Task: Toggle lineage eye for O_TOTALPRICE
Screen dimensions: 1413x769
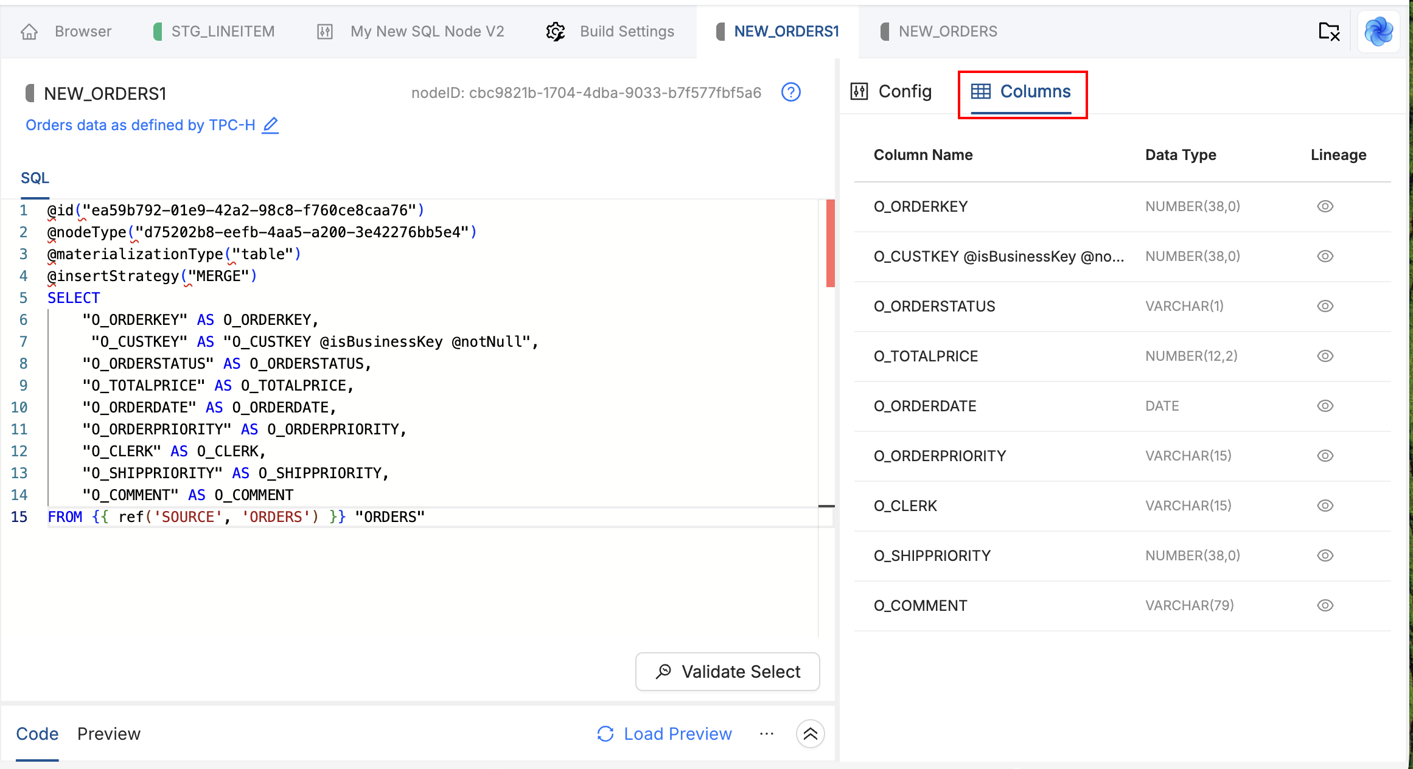Action: pyautogui.click(x=1325, y=356)
